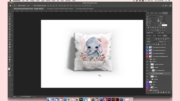Viewport: 180px width, 101px height.
Task: Select the Horizontal Type tool
Action: click(x=10, y=52)
